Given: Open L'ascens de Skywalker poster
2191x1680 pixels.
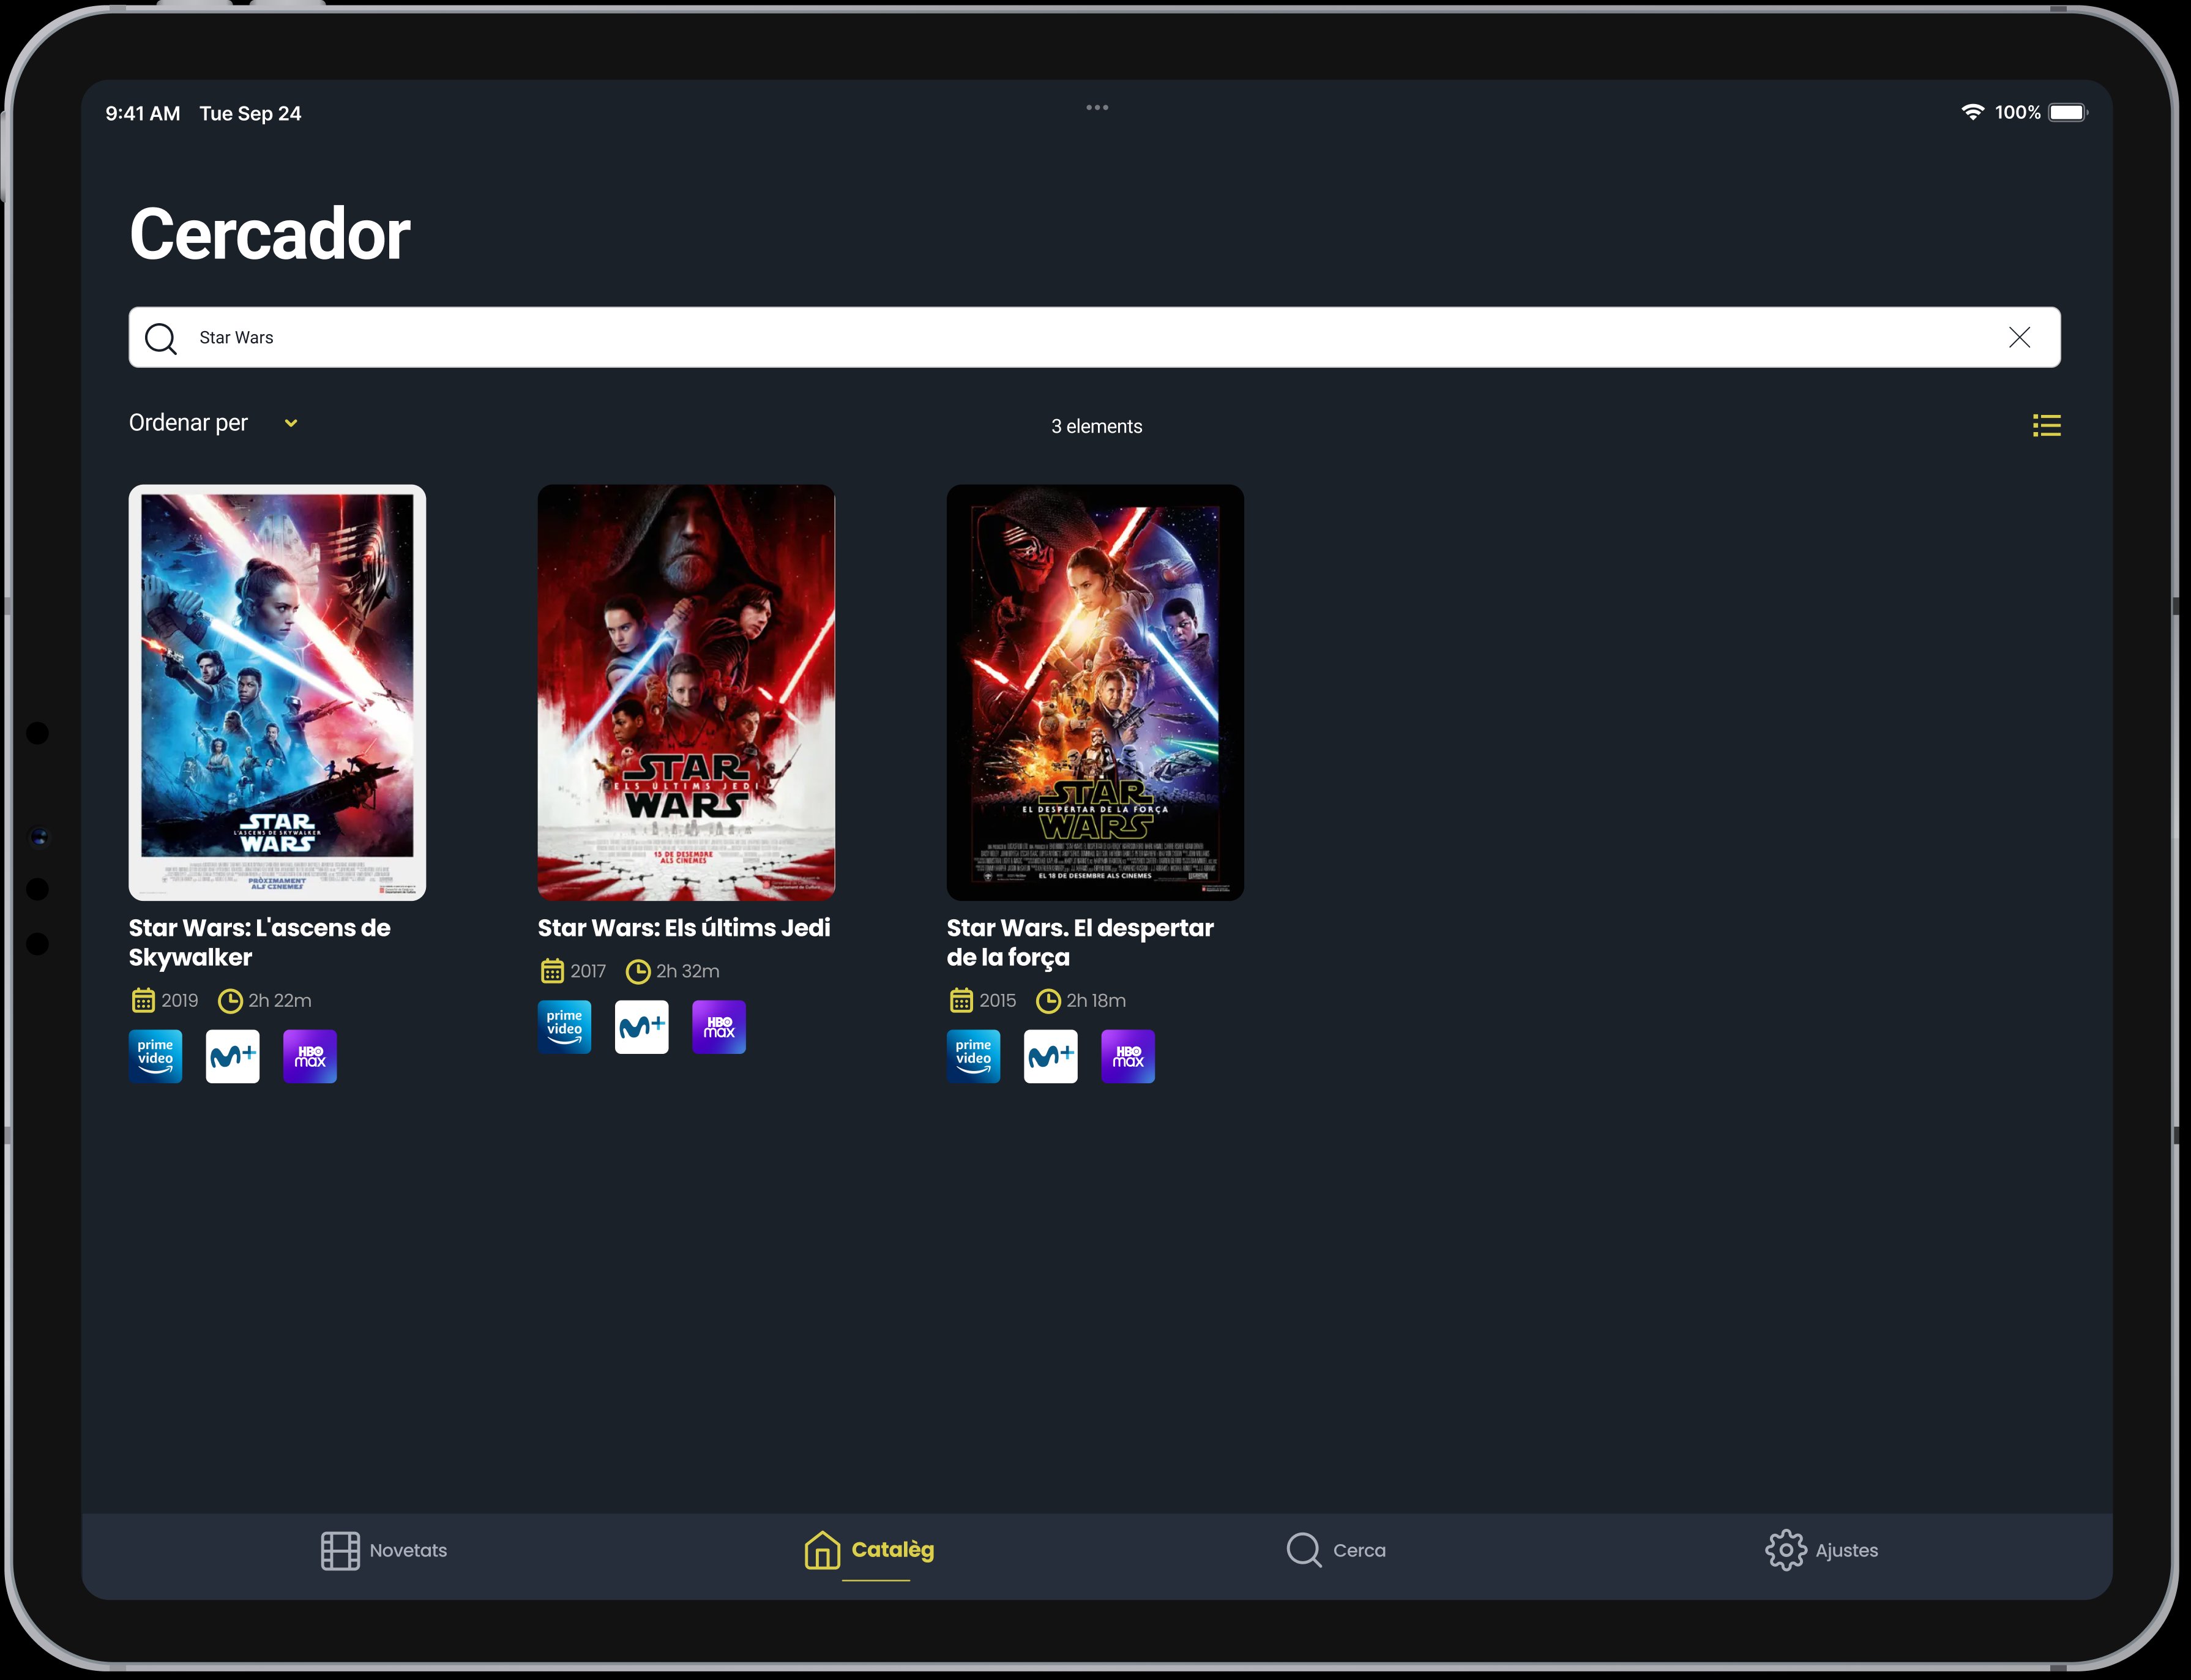Looking at the screenshot, I should tap(277, 692).
